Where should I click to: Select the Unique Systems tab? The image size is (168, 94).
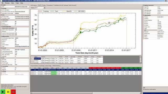(34, 66)
